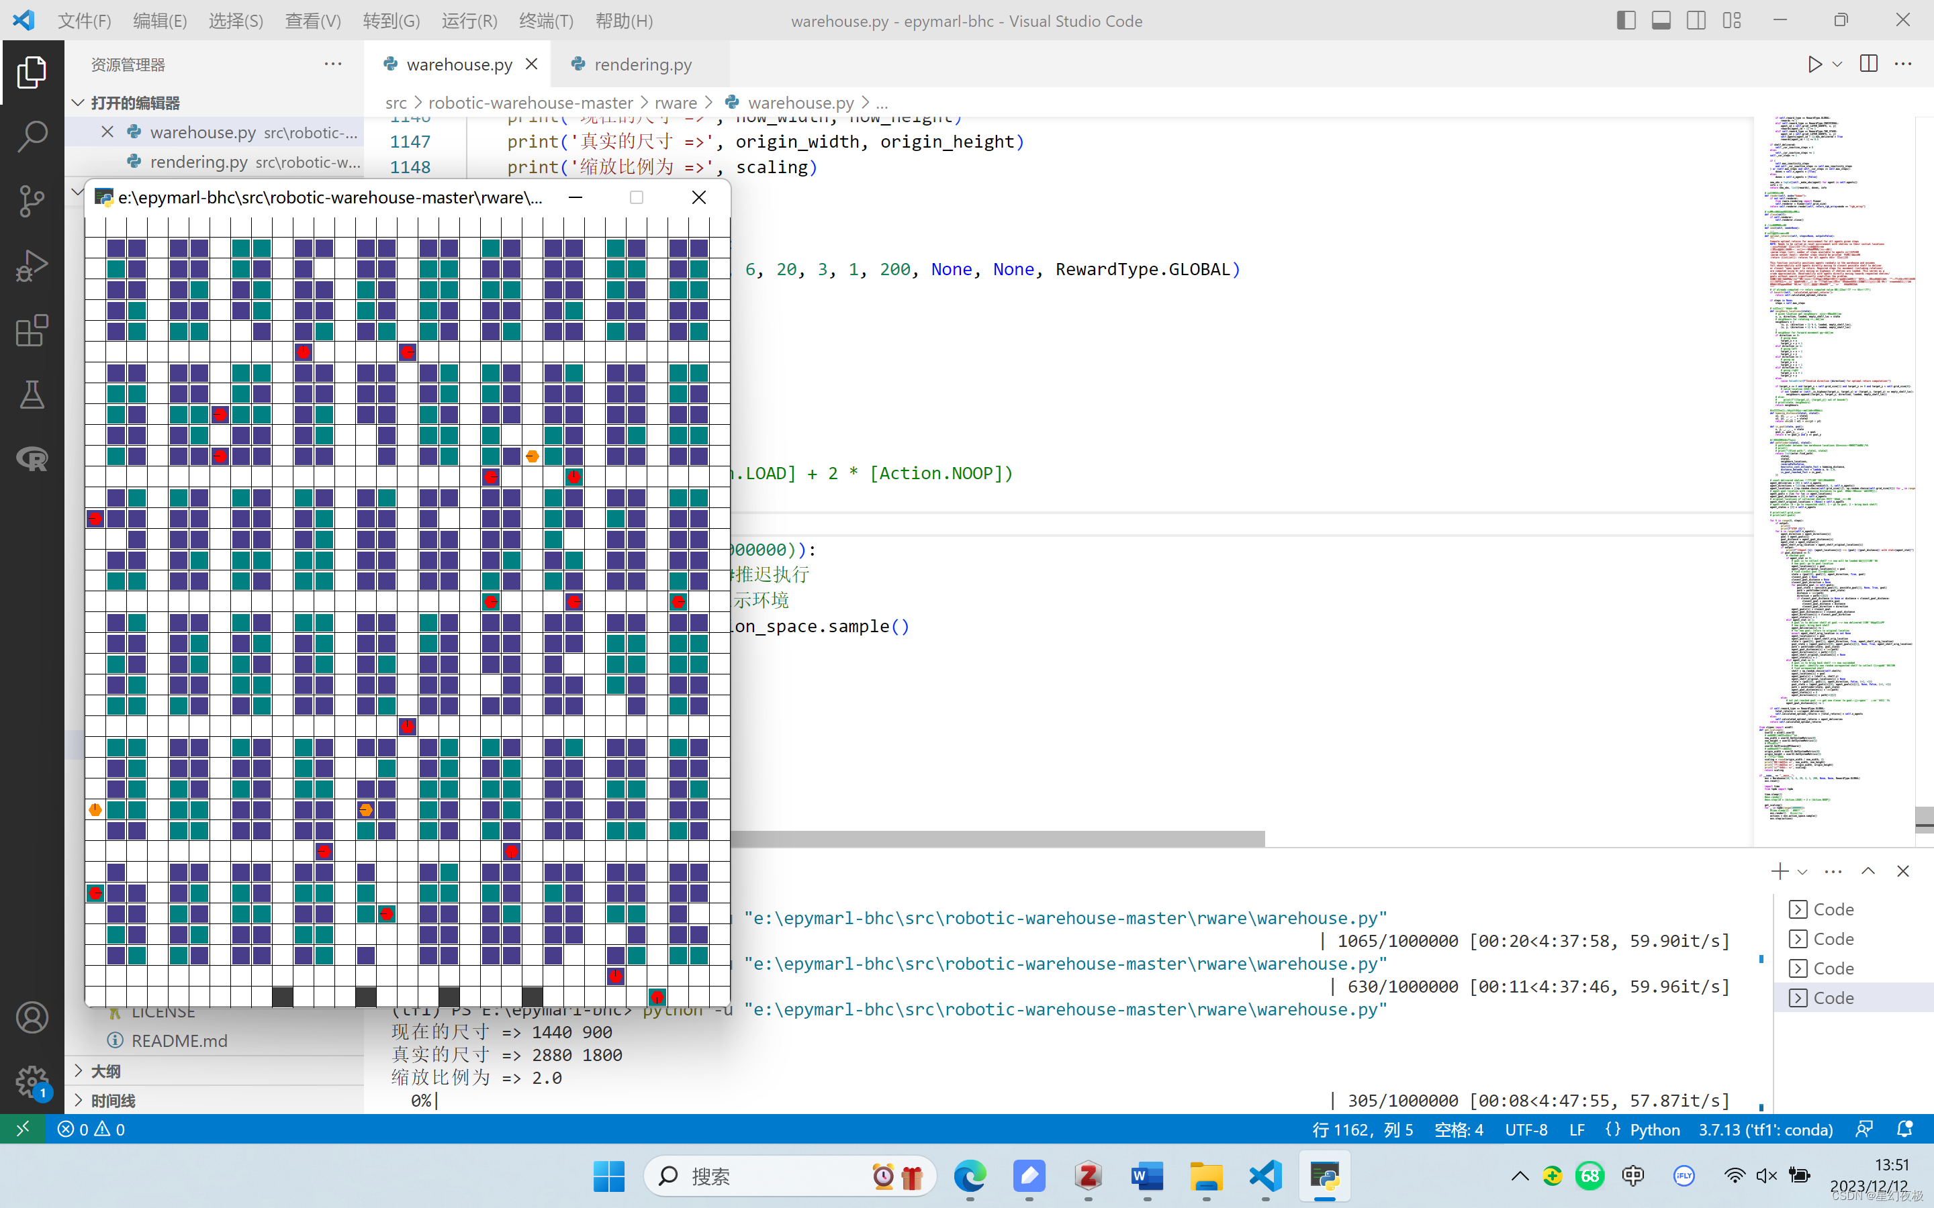Open the Extensions view icon

pos(32,331)
